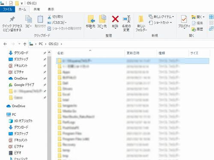Click the Copy icon in the clipboard group
The height and width of the screenshot is (160, 214).
click(29, 21)
